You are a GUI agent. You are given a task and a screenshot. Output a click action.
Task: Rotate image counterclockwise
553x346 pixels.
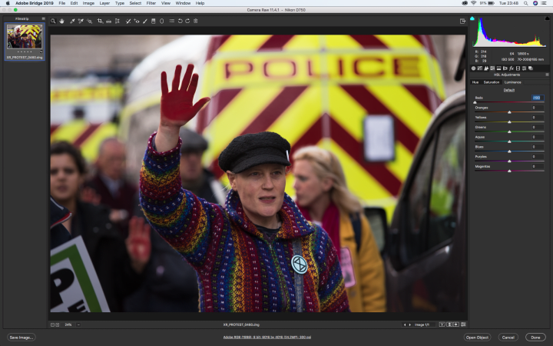point(180,22)
